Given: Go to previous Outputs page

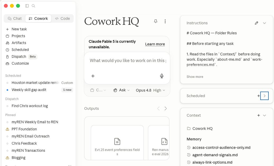Looking at the screenshot, I should 158,108.
